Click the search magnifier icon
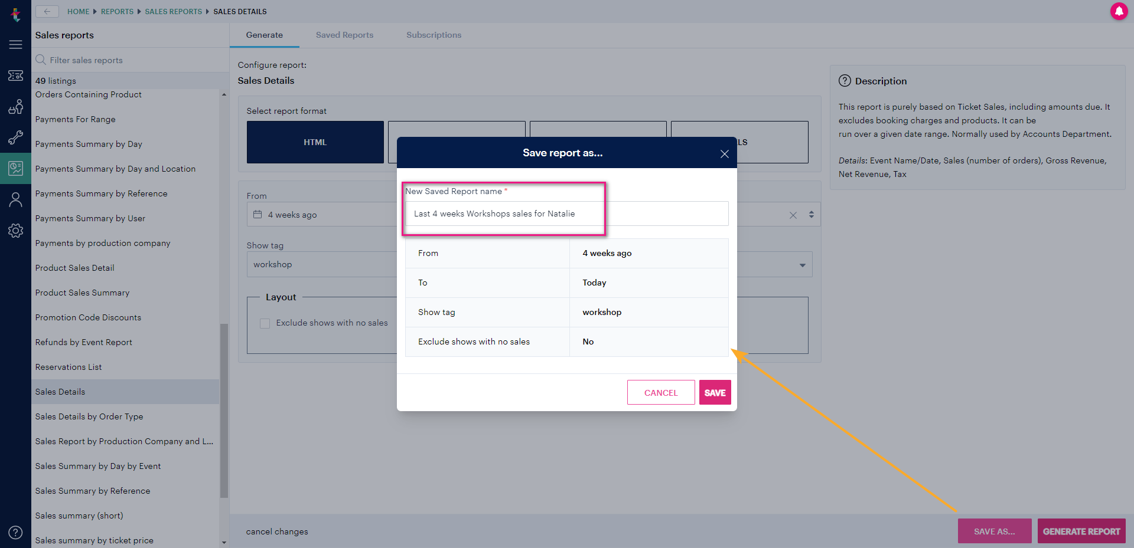Image resolution: width=1134 pixels, height=548 pixels. [x=41, y=60]
